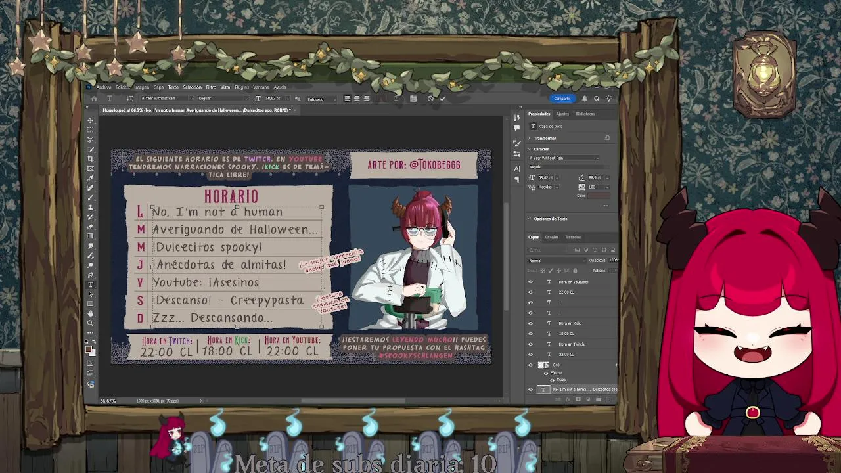Select the Horario.psd document tab
The width and height of the screenshot is (841, 473).
point(197,110)
